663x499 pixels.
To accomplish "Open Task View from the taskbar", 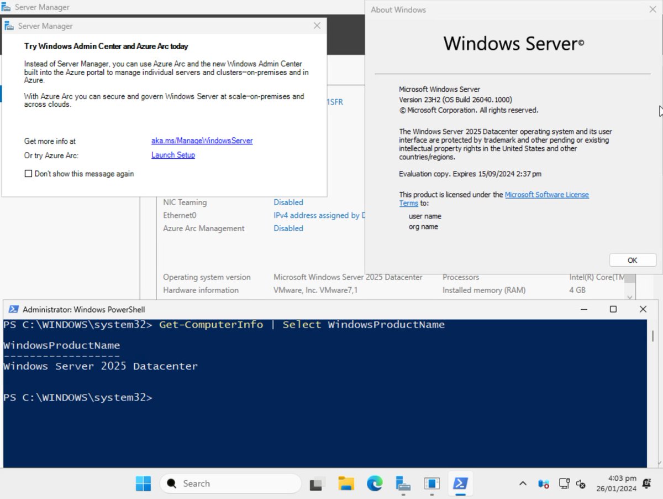I will (x=317, y=484).
